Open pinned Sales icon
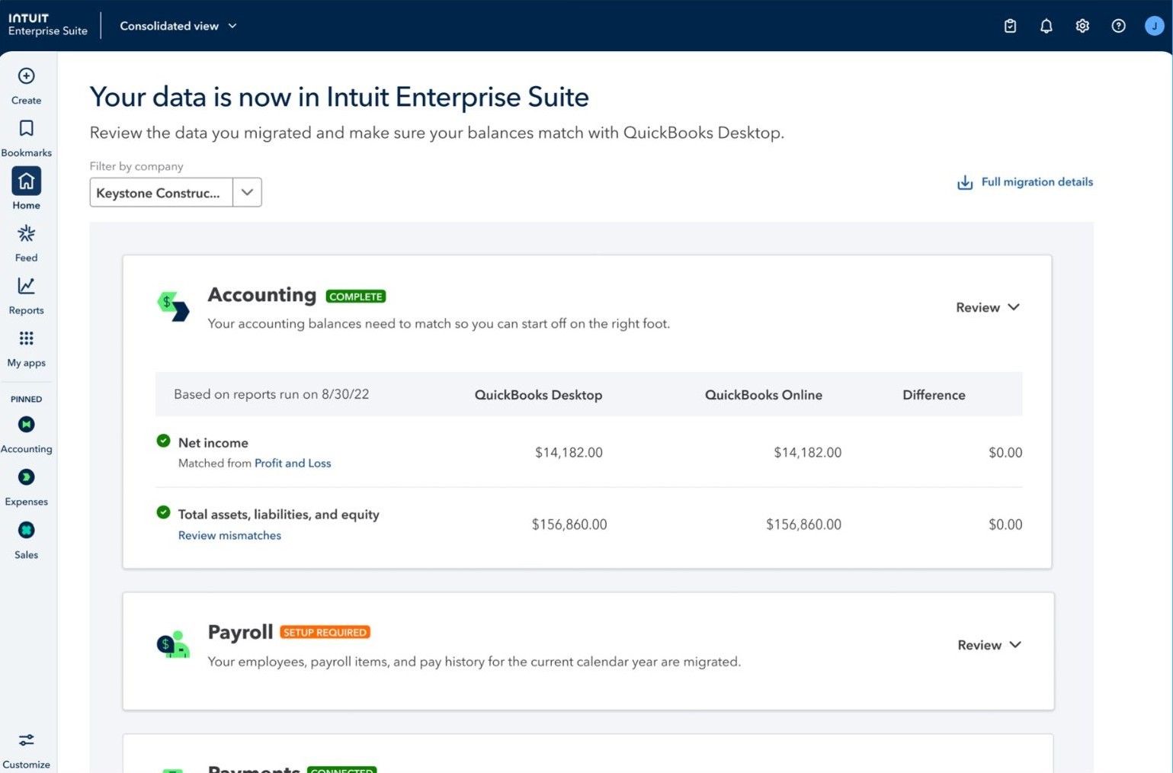This screenshot has height=773, width=1173. tap(26, 530)
